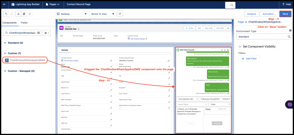Toggle Appointment Acceptance status checkbox
The image size is (294, 135).
(x=120, y=108)
